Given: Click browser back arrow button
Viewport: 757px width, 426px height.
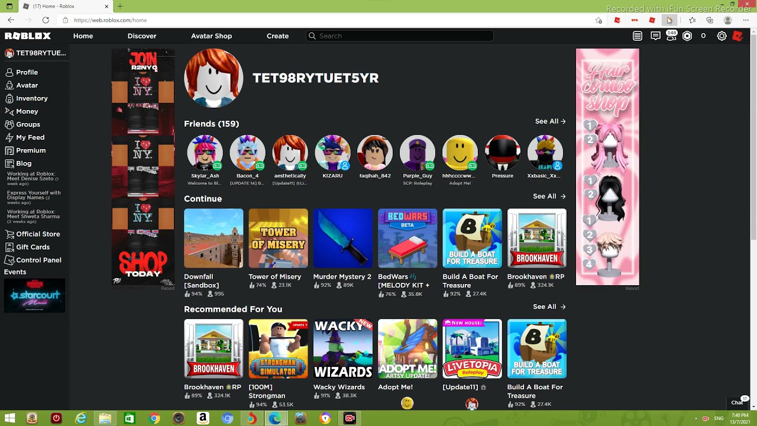Looking at the screenshot, I should (x=11, y=20).
